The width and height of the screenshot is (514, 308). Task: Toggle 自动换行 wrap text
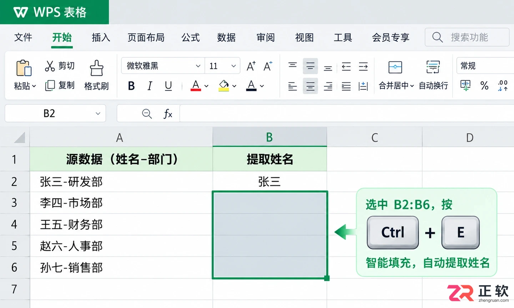pyautogui.click(x=433, y=75)
